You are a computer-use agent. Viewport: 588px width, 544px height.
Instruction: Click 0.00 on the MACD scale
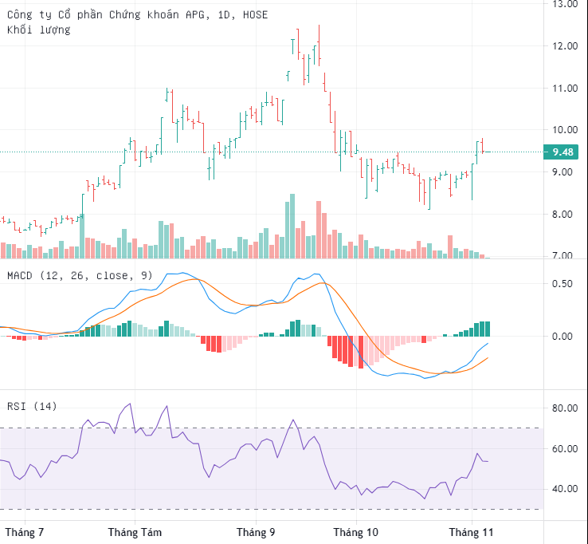click(x=564, y=336)
